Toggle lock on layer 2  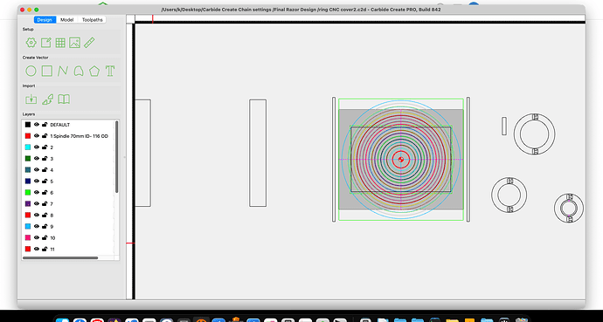pos(45,147)
